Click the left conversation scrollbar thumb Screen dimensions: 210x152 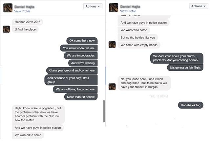coord(104,111)
